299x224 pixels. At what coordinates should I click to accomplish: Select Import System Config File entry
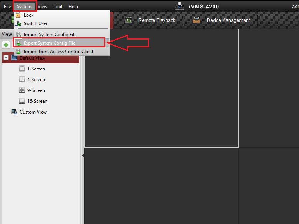[50, 35]
